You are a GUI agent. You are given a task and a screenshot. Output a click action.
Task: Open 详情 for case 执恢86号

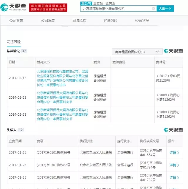(x=174, y=153)
